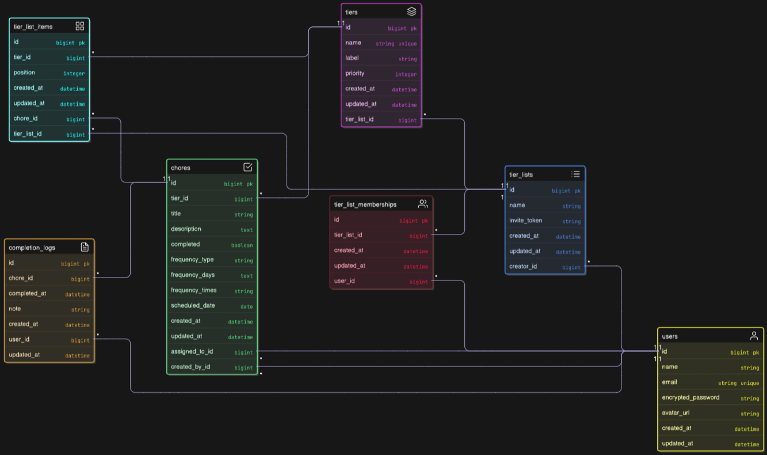Click the tier_id row in tier_list_items table

click(49, 58)
